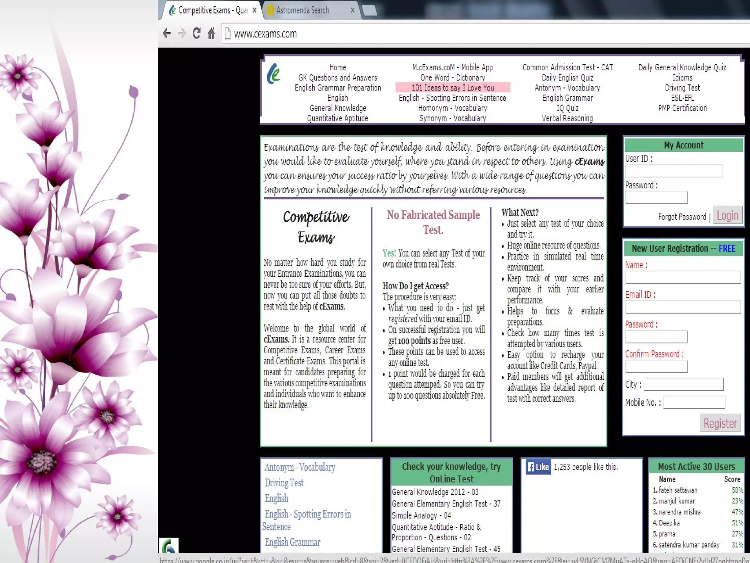Open English Grammar Preparation link
The width and height of the screenshot is (750, 563).
338,88
